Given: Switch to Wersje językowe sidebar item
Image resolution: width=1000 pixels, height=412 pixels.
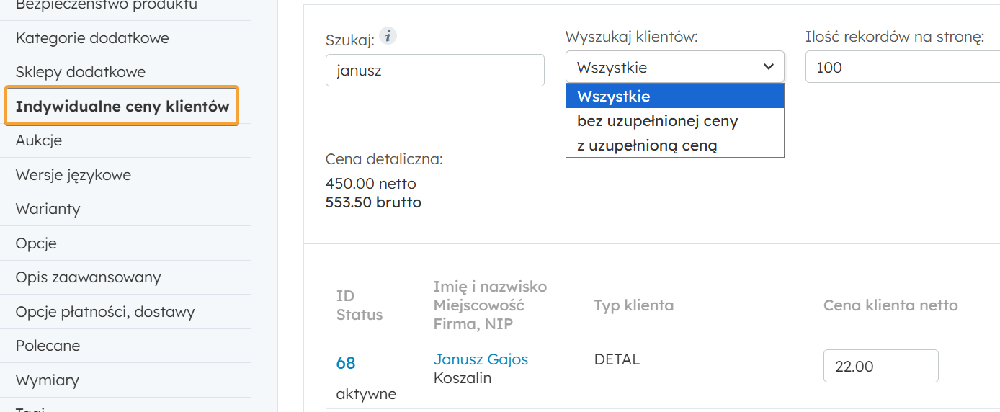Looking at the screenshot, I should point(73,175).
